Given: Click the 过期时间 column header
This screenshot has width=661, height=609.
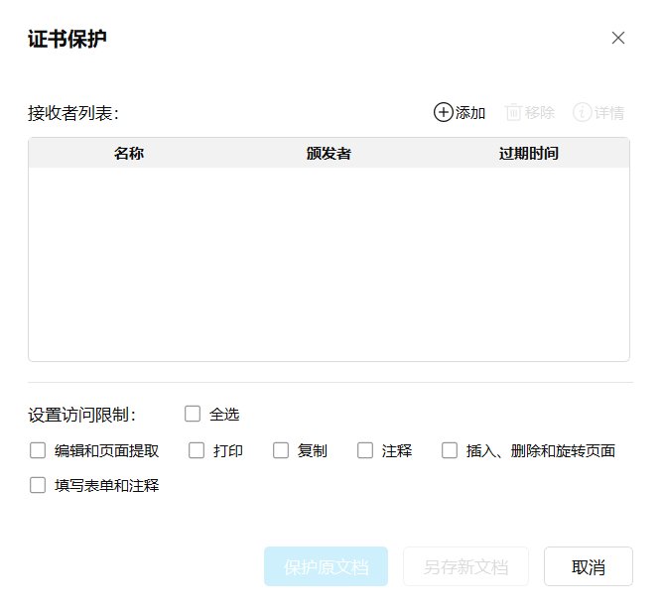Looking at the screenshot, I should 528,154.
